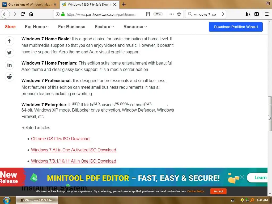The width and height of the screenshot is (272, 204).
Task: Submit search with the arrow button
Action: coord(222,14)
